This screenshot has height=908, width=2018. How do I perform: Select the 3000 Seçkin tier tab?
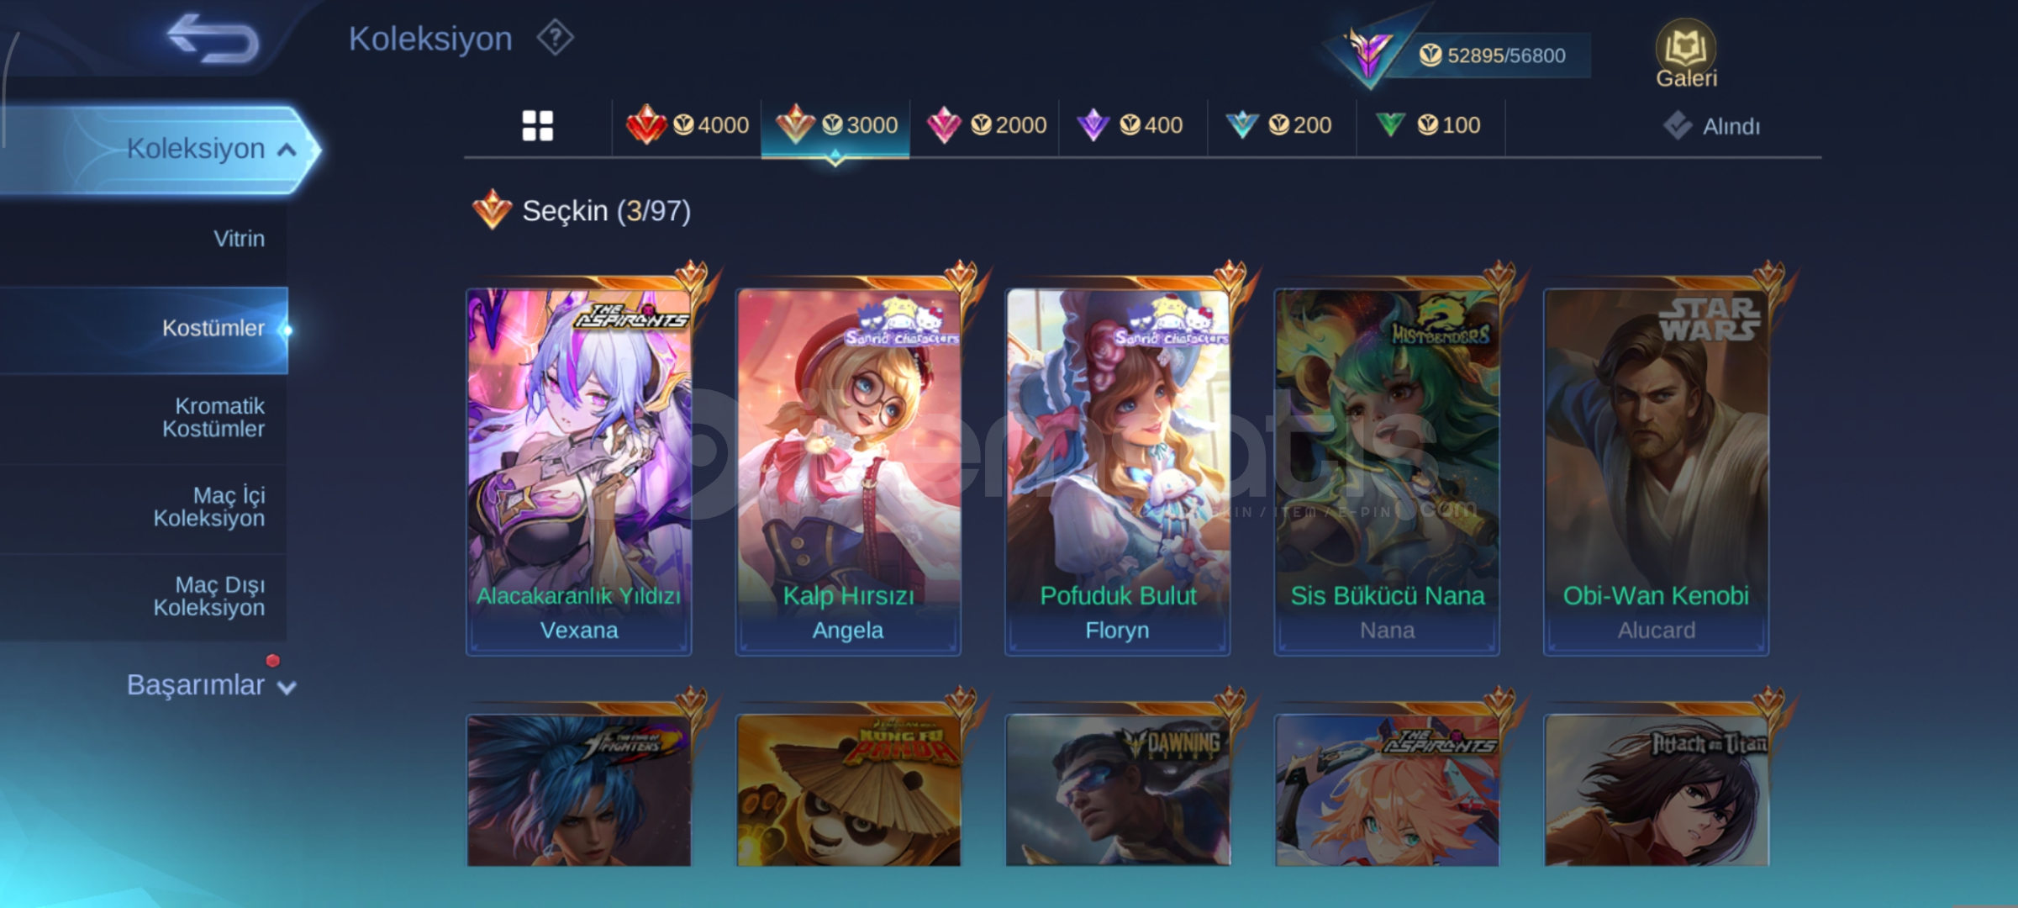pos(835,126)
